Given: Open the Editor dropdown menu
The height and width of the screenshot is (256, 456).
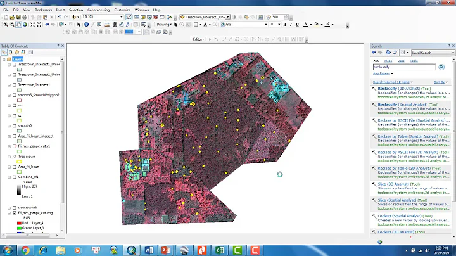Looking at the screenshot, I should (199, 39).
